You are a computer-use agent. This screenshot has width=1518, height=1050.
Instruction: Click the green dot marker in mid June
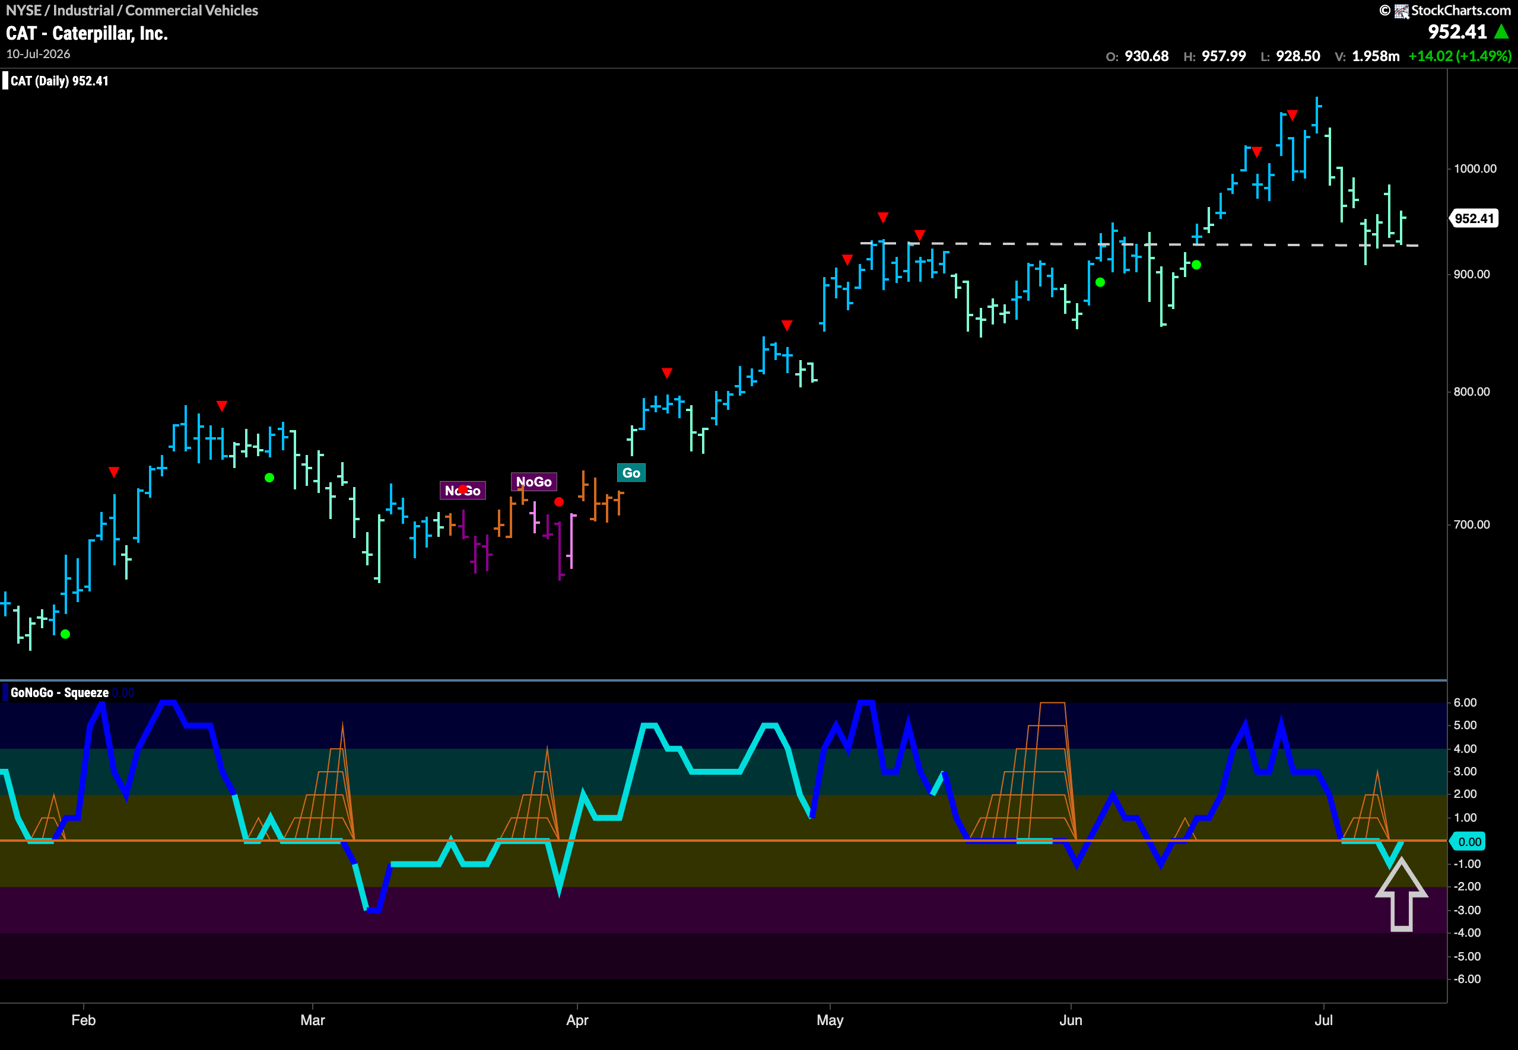pos(1196,265)
